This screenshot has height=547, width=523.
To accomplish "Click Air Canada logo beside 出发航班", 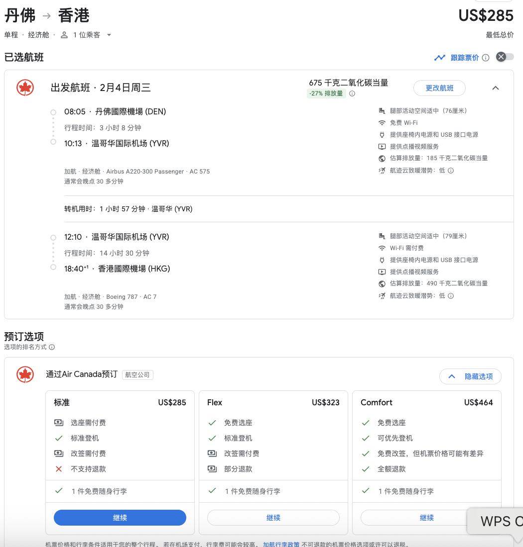I will 25,88.
